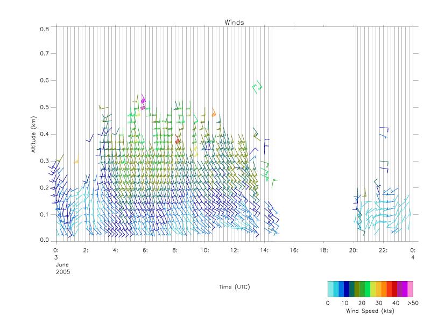Pick the "8:" time tick label
This screenshot has height=329, width=445.
(x=175, y=250)
